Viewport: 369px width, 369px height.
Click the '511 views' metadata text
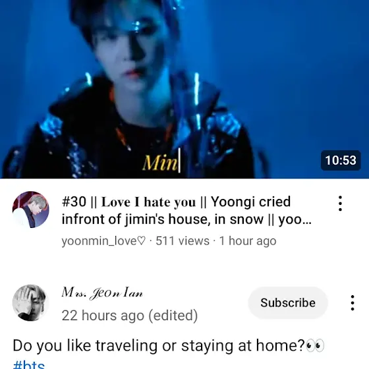tap(183, 241)
